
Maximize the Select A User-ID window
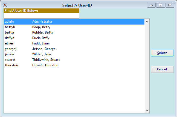(x=160, y=5)
